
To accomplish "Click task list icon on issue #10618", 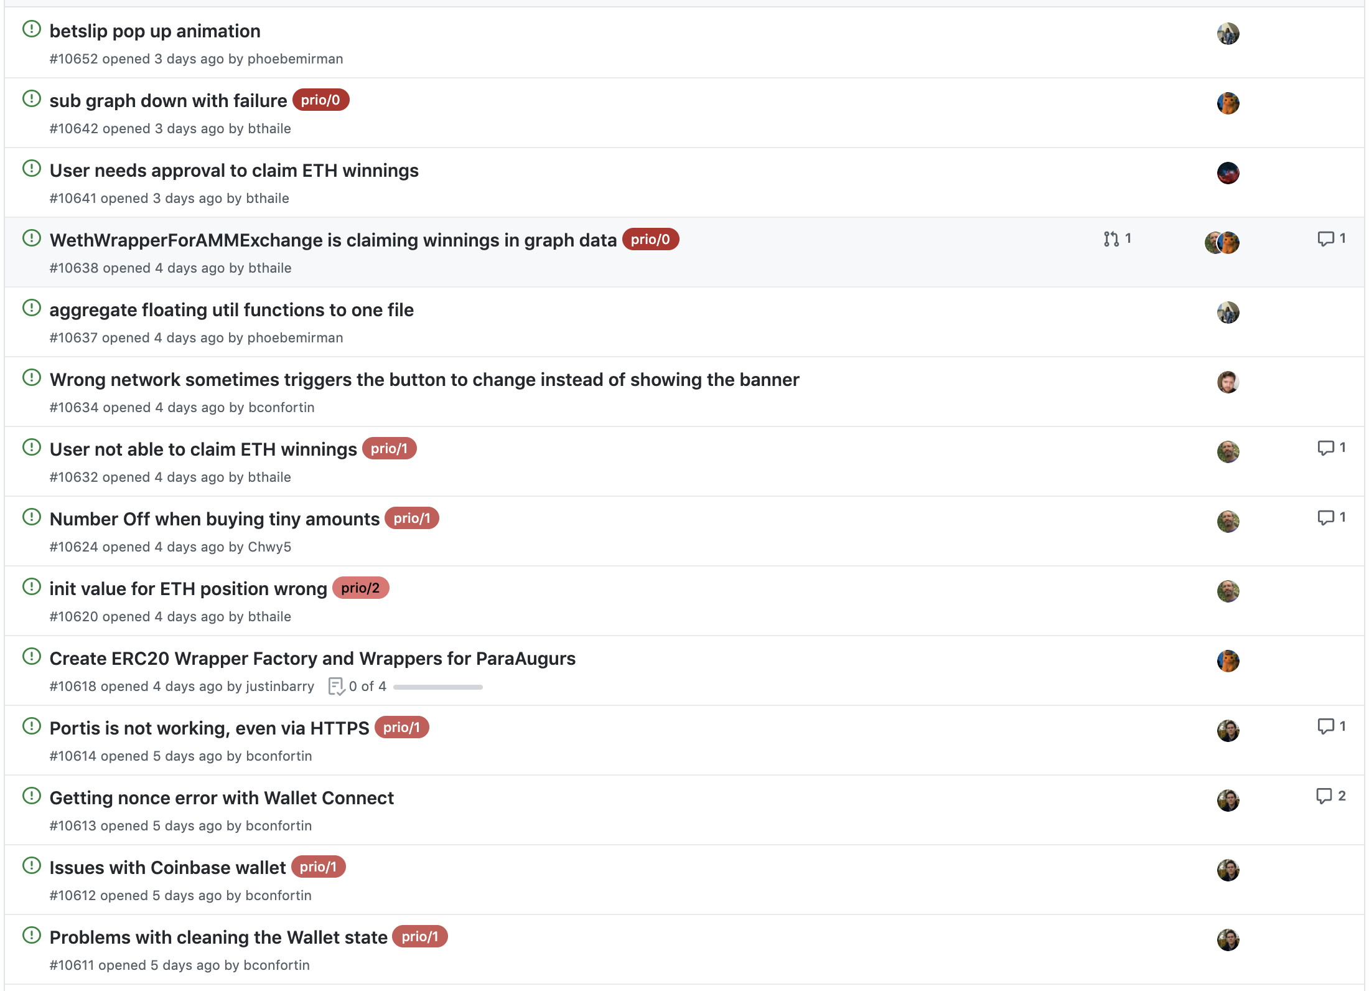I will (336, 686).
